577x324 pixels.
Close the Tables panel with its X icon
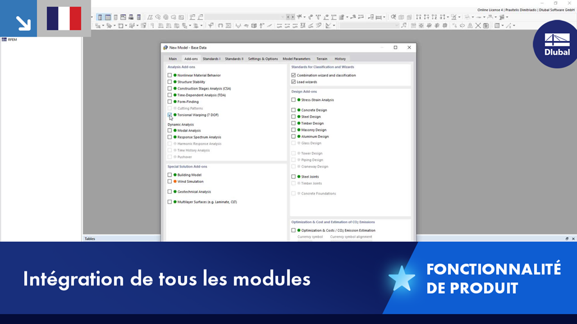click(x=573, y=238)
